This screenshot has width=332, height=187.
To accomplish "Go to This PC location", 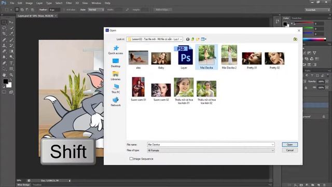I will (x=116, y=89).
